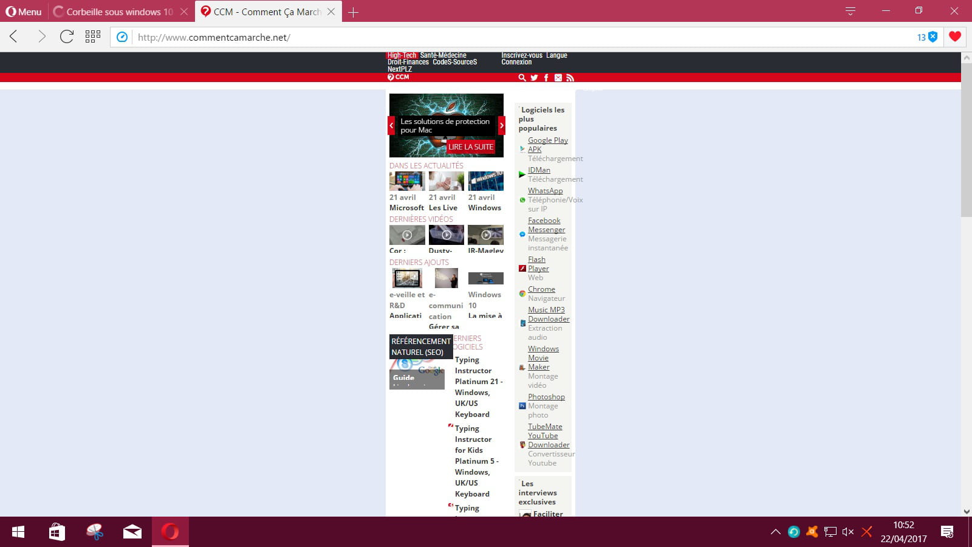Click the network tray icon
This screenshot has height=547, width=972.
(x=830, y=532)
